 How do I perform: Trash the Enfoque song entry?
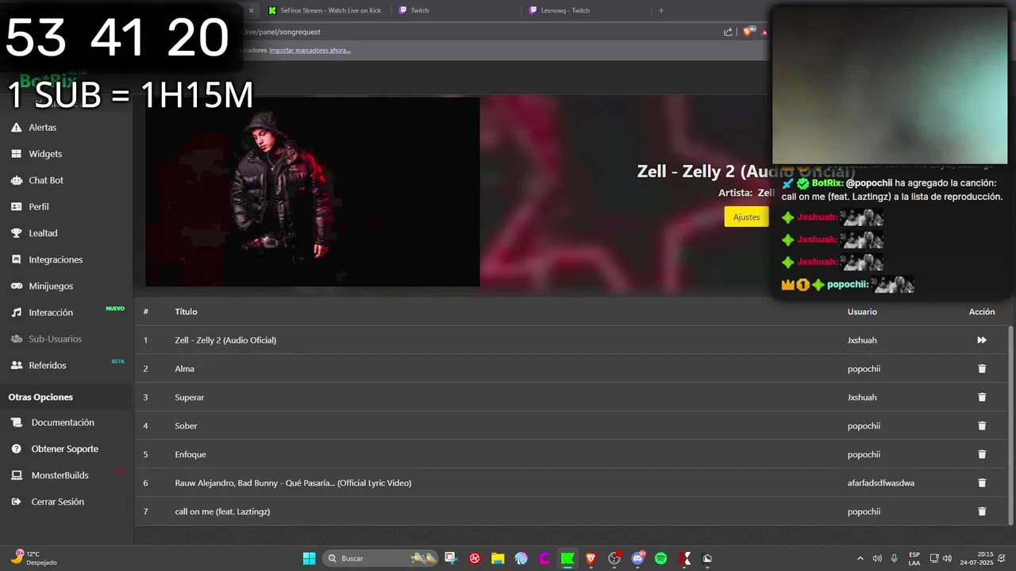pyautogui.click(x=982, y=454)
